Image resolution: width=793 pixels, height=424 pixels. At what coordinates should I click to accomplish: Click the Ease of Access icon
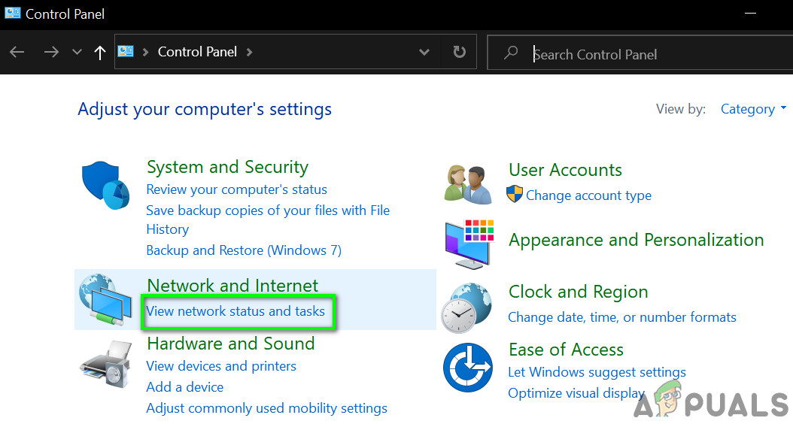coord(467,368)
